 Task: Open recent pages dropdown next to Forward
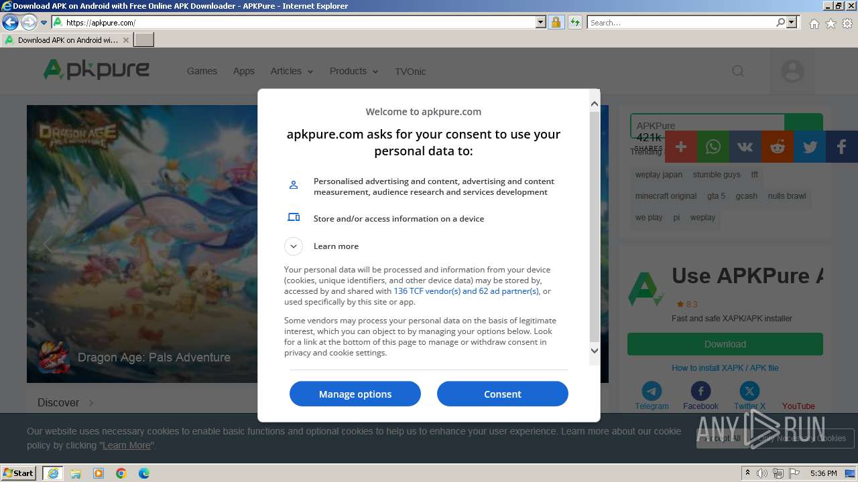pos(44,23)
